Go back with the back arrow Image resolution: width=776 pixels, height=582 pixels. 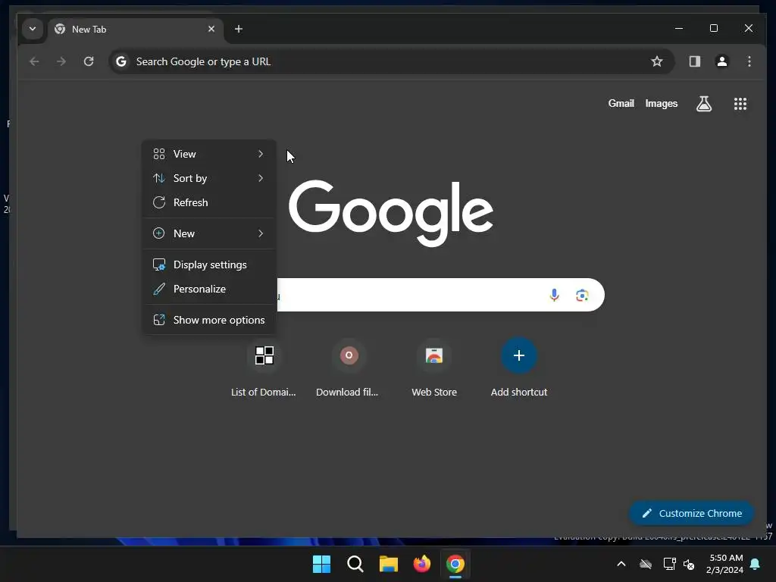point(34,61)
